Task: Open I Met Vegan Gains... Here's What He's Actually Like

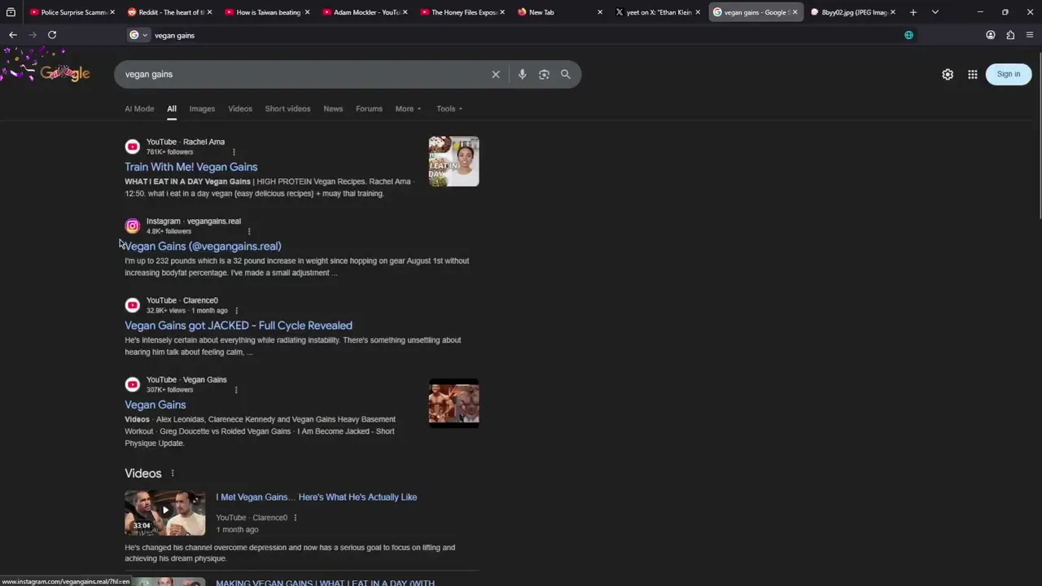Action: [x=317, y=497]
